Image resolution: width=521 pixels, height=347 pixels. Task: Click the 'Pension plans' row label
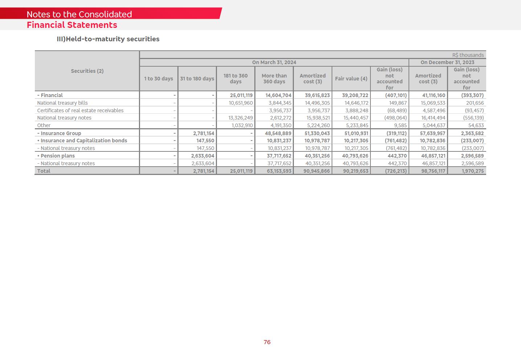[x=57, y=156]
